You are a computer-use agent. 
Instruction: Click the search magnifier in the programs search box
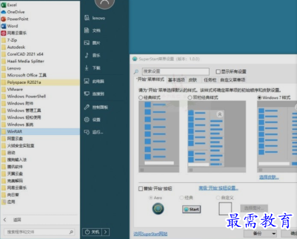(71, 232)
